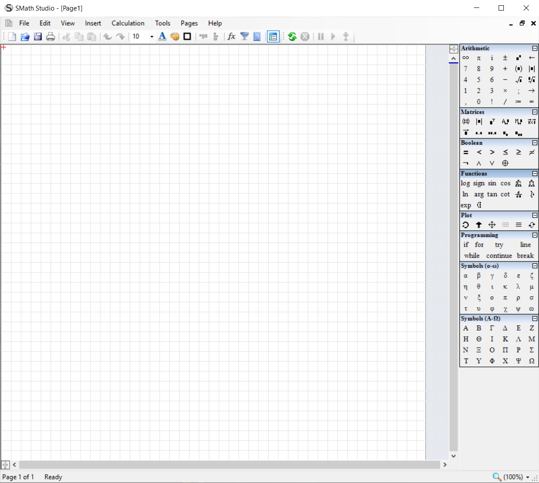Open the Calculation menu
This screenshot has height=483, width=539.
(x=127, y=23)
